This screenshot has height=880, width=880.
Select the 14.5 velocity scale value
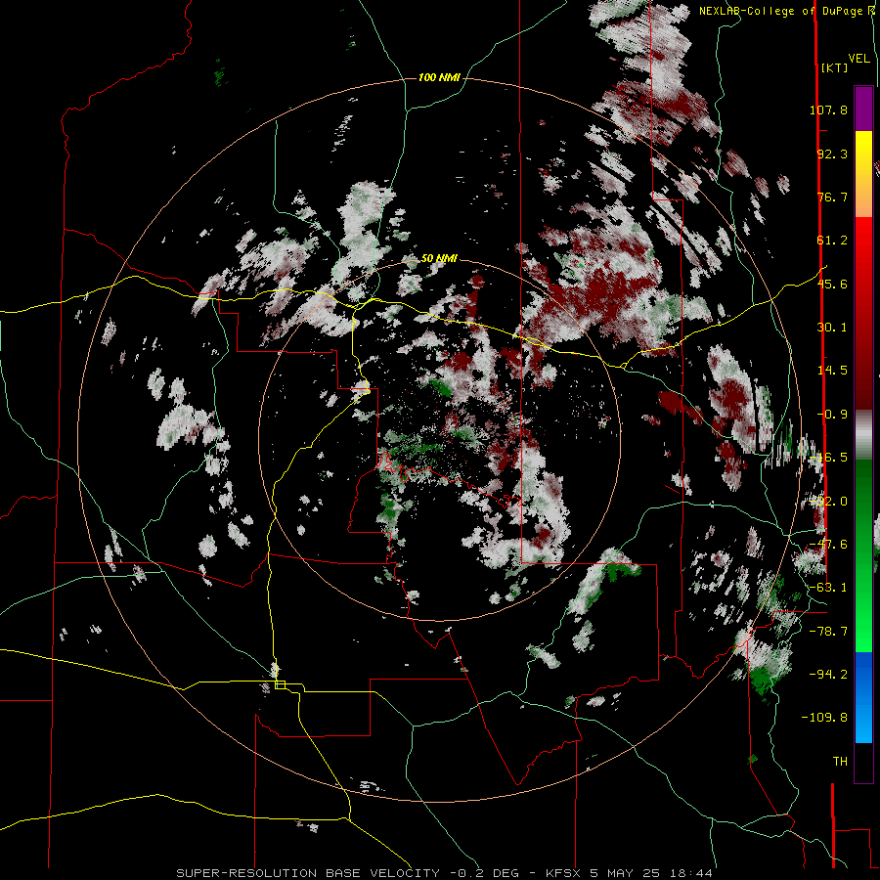pos(832,371)
